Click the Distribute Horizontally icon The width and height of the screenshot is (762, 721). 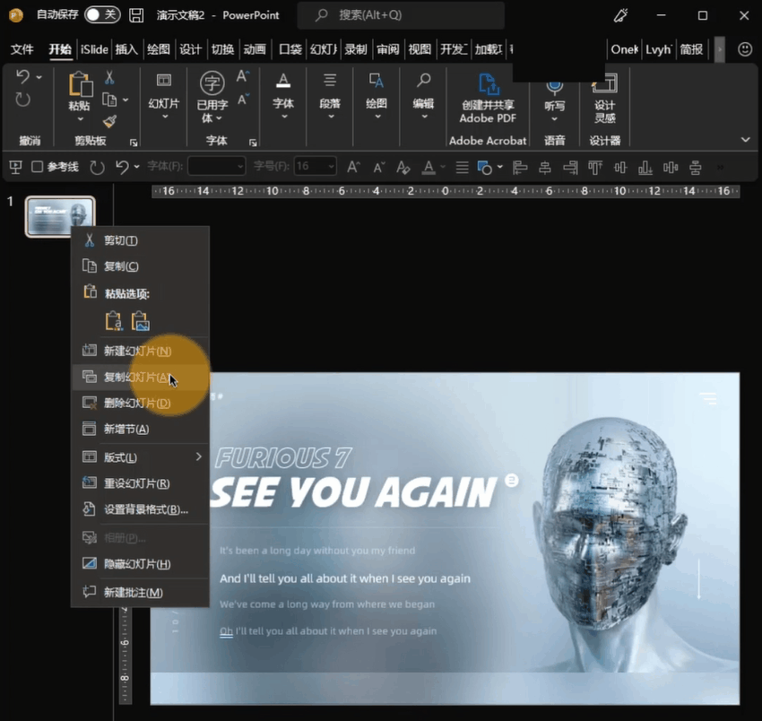(671, 168)
